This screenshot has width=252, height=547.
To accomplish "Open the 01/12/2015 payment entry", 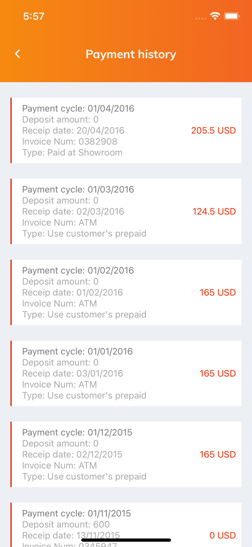I will point(78,432).
